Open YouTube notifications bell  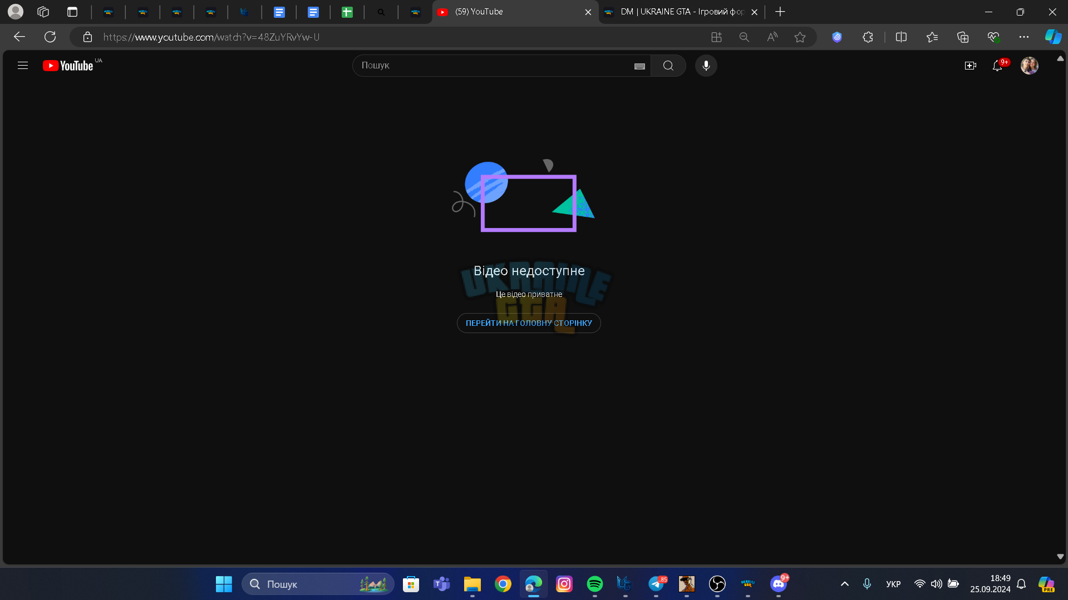coord(997,66)
